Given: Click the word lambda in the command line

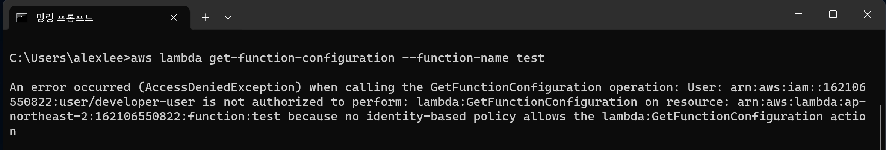Looking at the screenshot, I should click(x=180, y=58).
